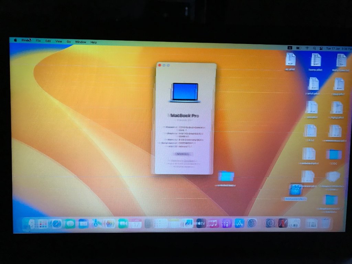Open the Window menu
Viewport: 352px width, 264px height.
80,42
